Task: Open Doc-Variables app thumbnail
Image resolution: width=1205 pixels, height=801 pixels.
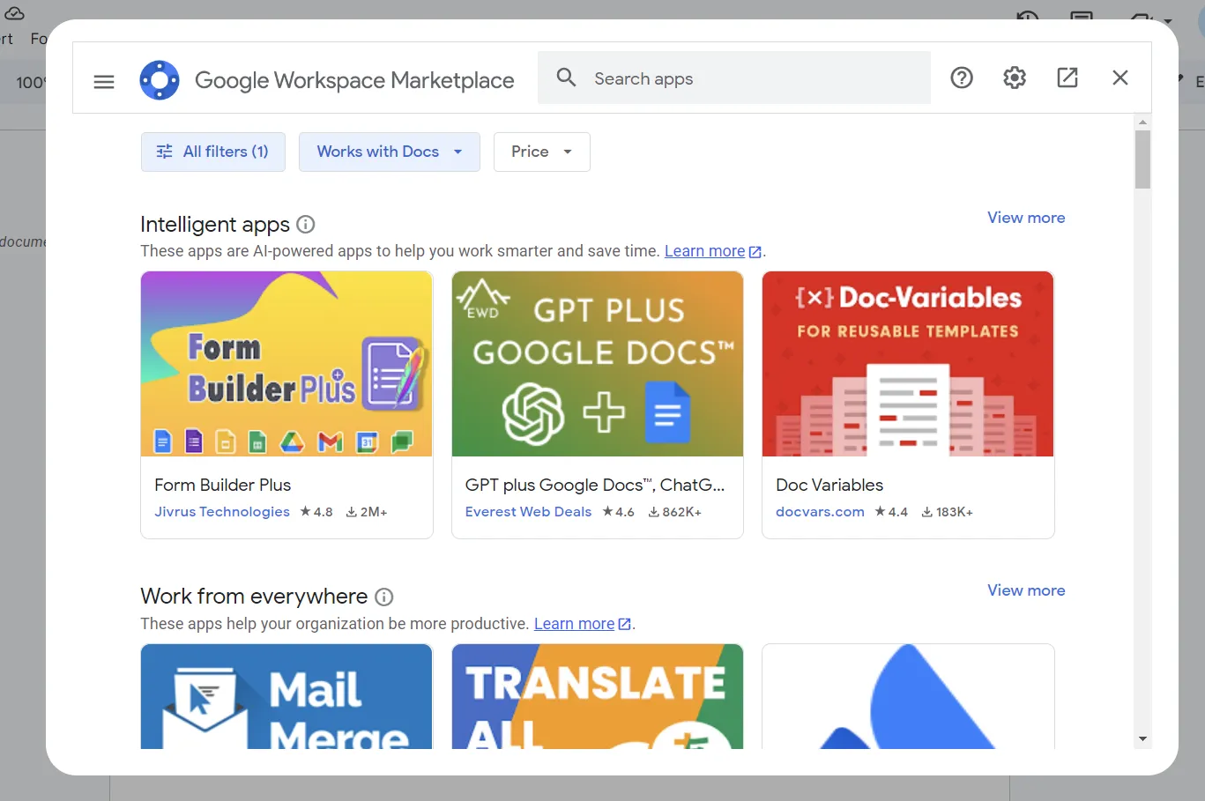Action: 908,364
